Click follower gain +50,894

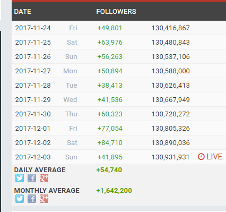[110, 71]
